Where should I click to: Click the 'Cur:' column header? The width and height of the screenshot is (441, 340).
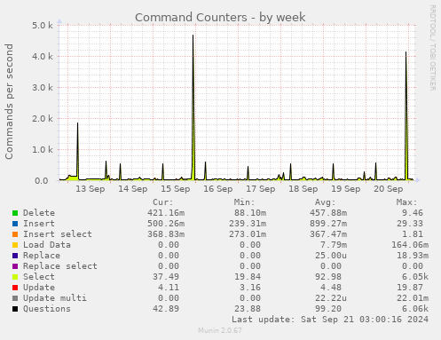[163, 202]
